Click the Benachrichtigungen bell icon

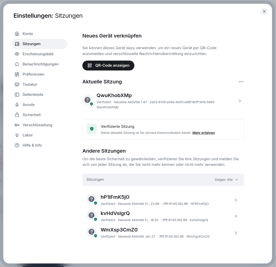coord(17,64)
